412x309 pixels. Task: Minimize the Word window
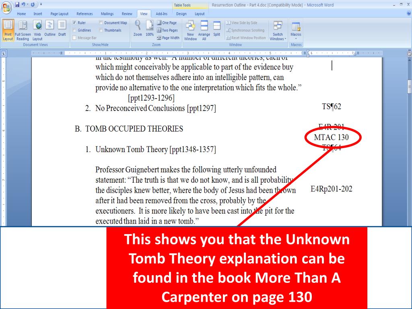394,5
